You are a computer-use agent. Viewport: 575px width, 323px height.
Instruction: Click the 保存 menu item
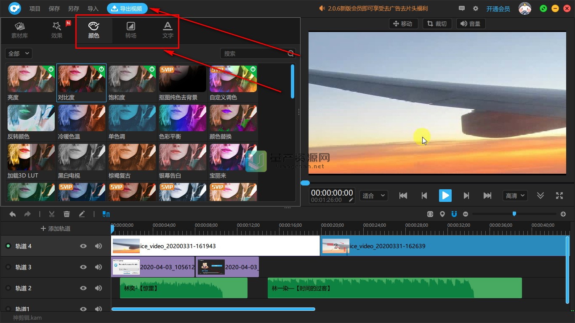click(x=54, y=9)
